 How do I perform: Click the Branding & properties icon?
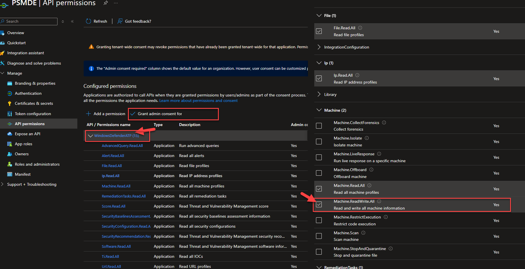point(9,84)
